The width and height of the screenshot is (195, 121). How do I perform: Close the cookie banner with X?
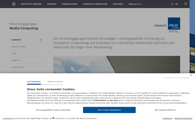coord(191,75)
